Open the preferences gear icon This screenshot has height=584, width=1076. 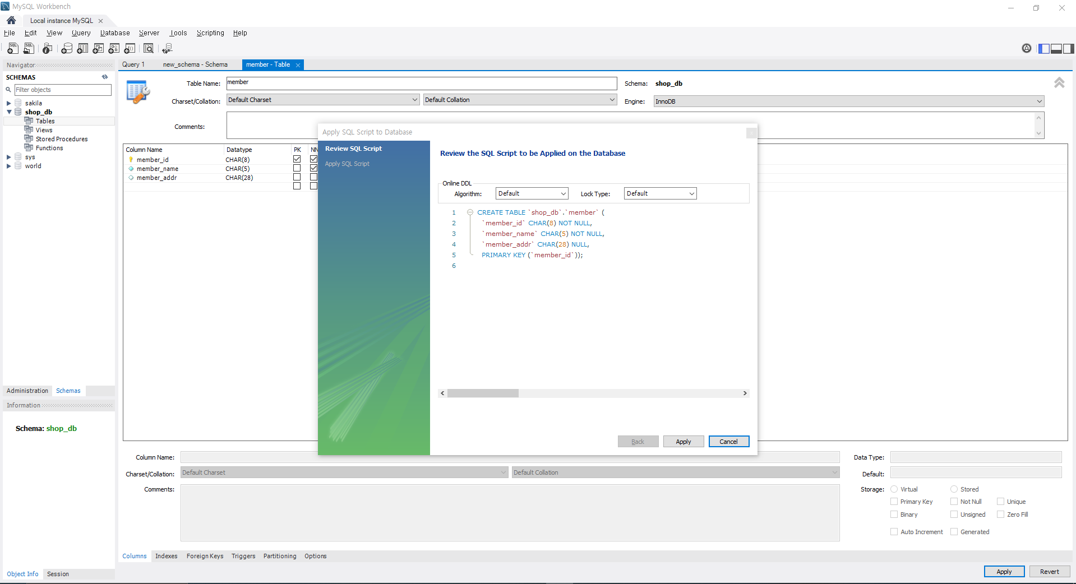click(x=1026, y=48)
